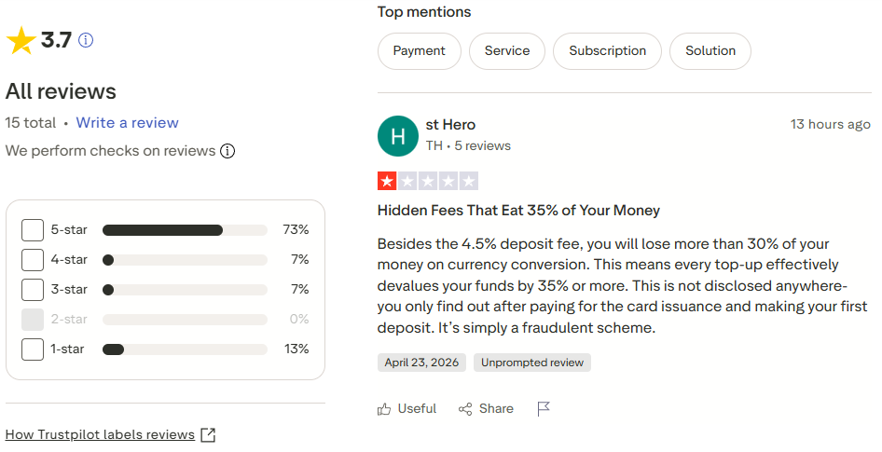The width and height of the screenshot is (882, 452).
Task: Select the Payment mention chip
Action: pos(419,51)
